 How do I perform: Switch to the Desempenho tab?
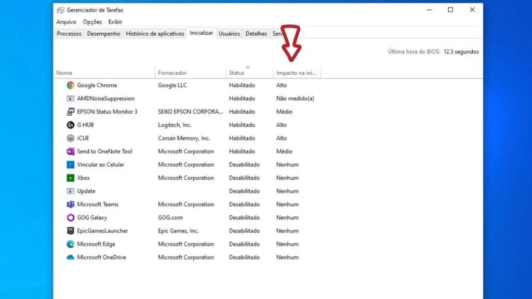[103, 34]
